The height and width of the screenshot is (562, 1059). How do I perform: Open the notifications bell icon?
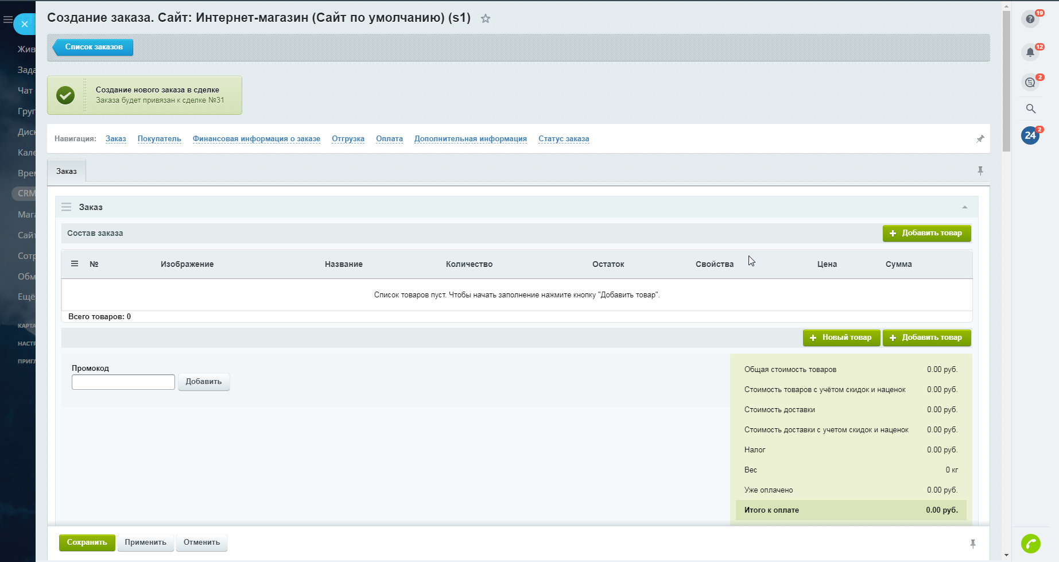tap(1030, 52)
